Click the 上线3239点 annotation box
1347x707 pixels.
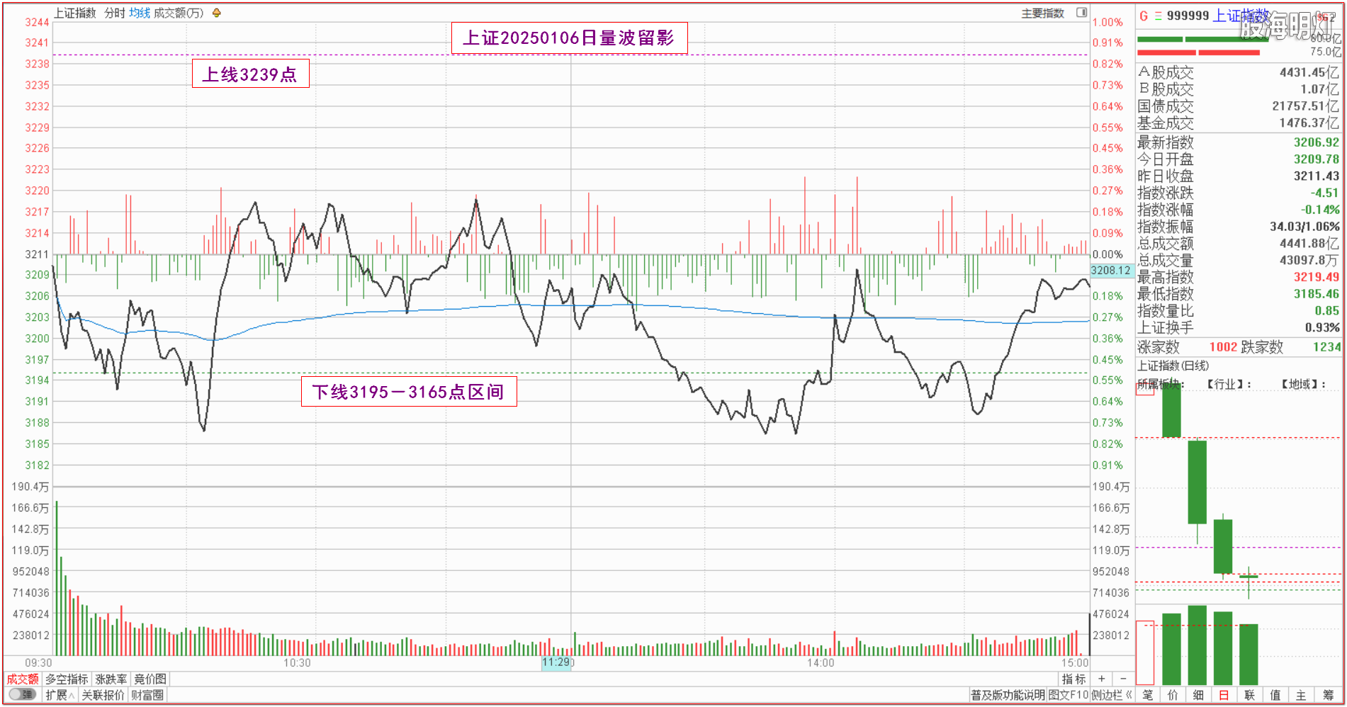pos(250,74)
